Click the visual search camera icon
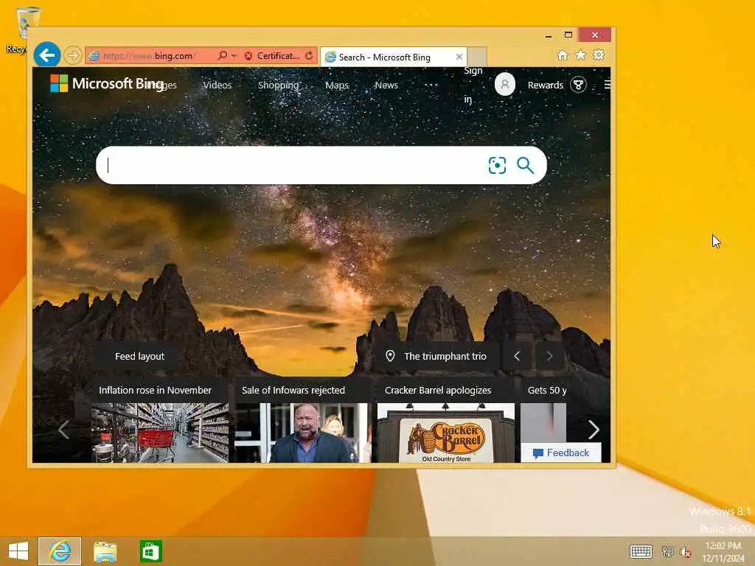 (x=497, y=165)
